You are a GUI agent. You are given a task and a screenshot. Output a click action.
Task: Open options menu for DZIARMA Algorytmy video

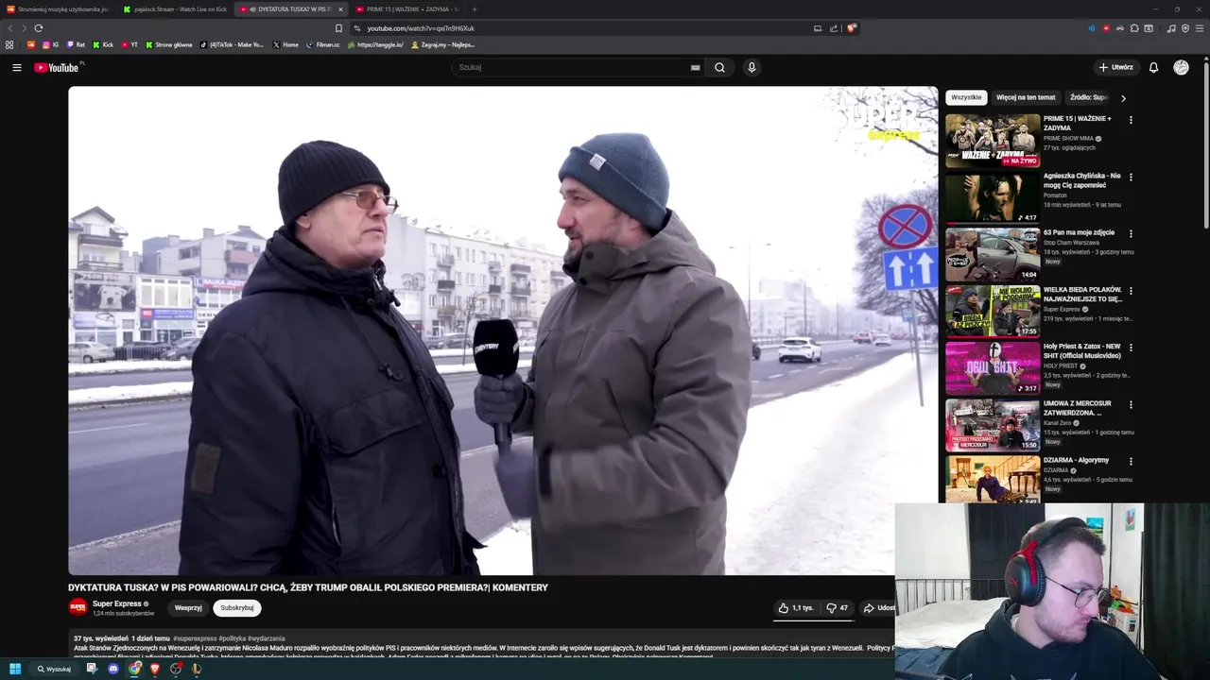tap(1131, 461)
